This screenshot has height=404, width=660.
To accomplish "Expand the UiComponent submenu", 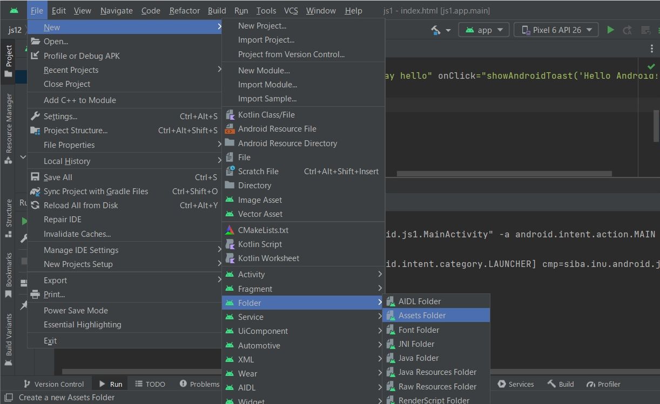I will (303, 331).
